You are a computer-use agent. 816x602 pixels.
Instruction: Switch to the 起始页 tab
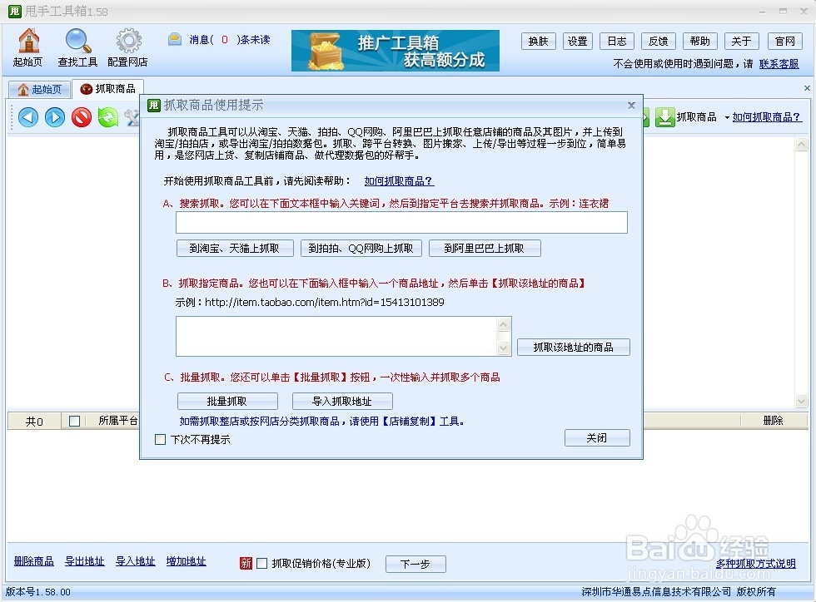(40, 89)
